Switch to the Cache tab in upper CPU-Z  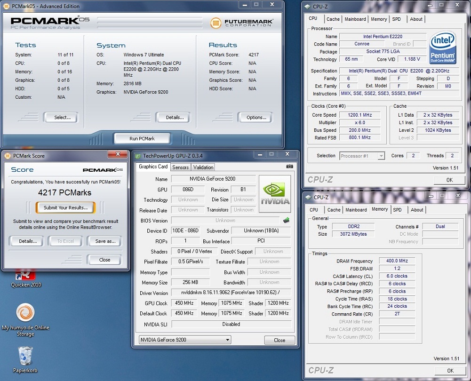tap(333, 19)
